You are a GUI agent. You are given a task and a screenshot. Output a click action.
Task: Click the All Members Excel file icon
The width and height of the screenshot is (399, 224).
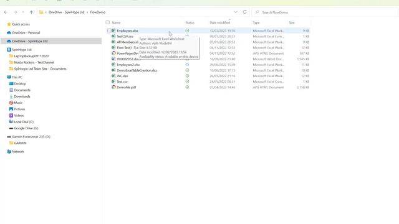(113, 42)
